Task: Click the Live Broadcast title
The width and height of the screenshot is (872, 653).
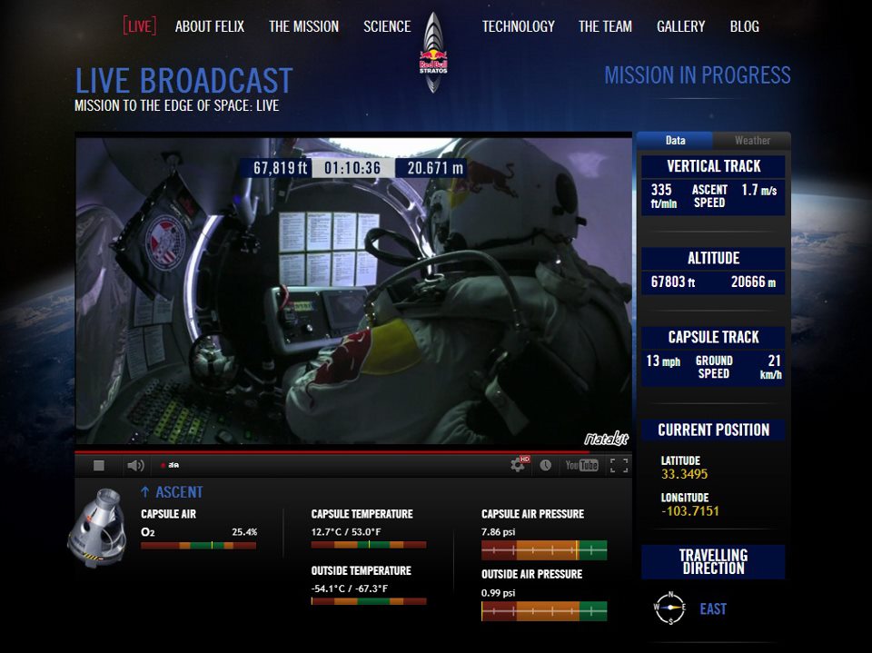Action: coord(183,81)
